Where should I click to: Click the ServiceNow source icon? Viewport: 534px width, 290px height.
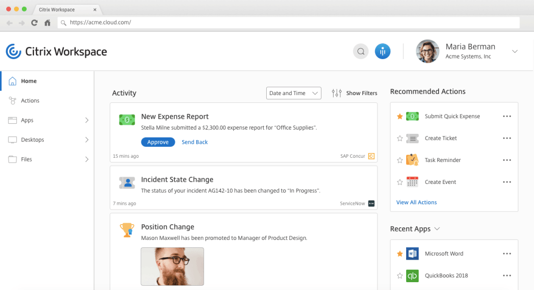pyautogui.click(x=372, y=203)
